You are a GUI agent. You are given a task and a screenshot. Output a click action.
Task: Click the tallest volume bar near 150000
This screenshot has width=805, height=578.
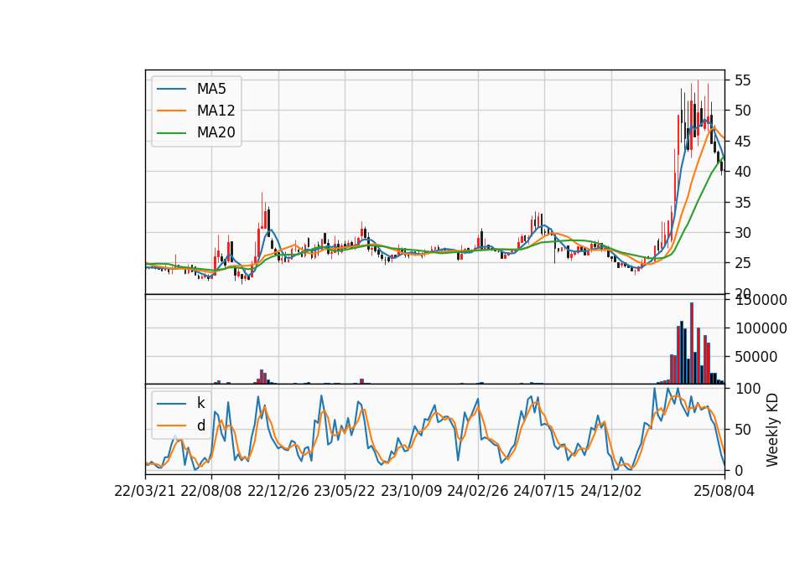tap(692, 343)
